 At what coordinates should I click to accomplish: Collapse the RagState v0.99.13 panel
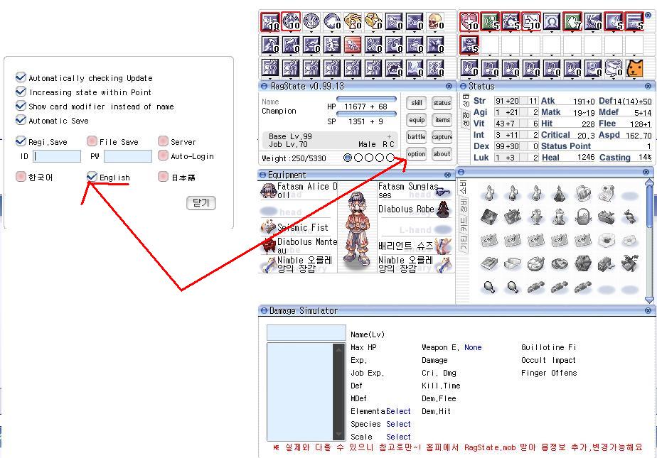[264, 86]
